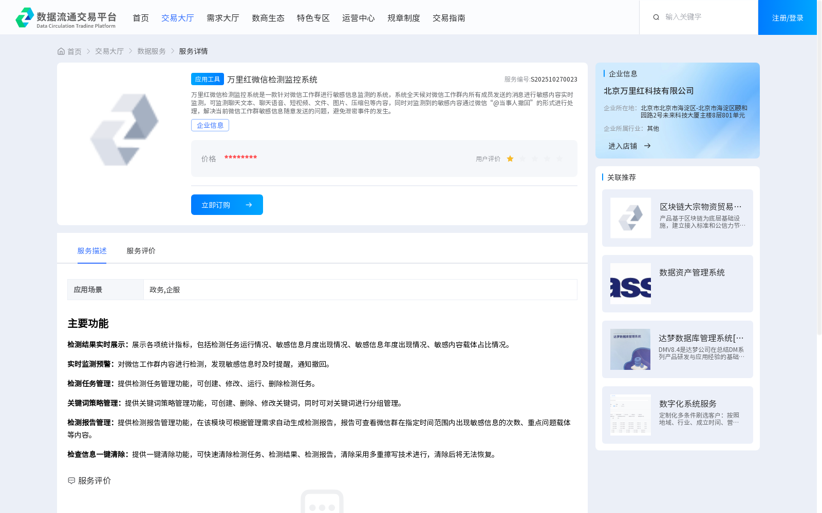
Task: Click 数据服务 breadcrumb link
Action: (x=152, y=51)
